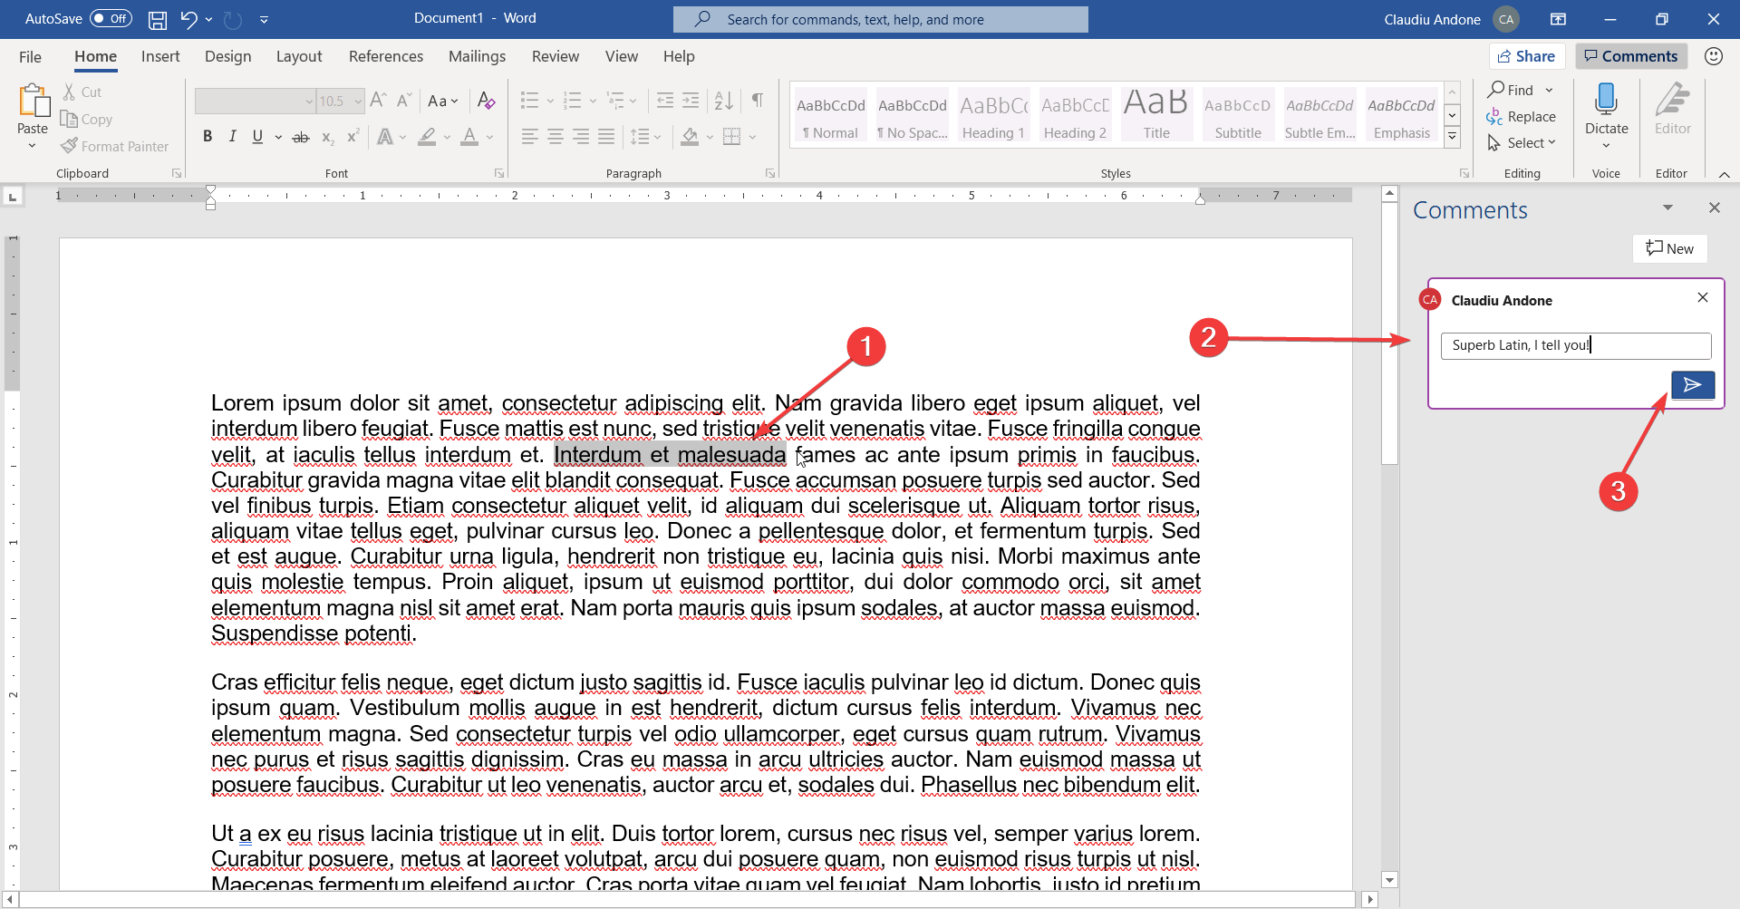Apply superscript formatting
Screen dimensions: 1740x909
click(353, 137)
